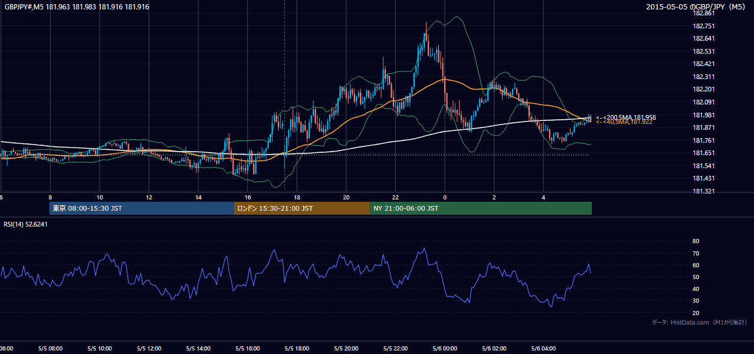Click price axis value 181.871
This screenshot has width=754, height=354.
coord(703,127)
